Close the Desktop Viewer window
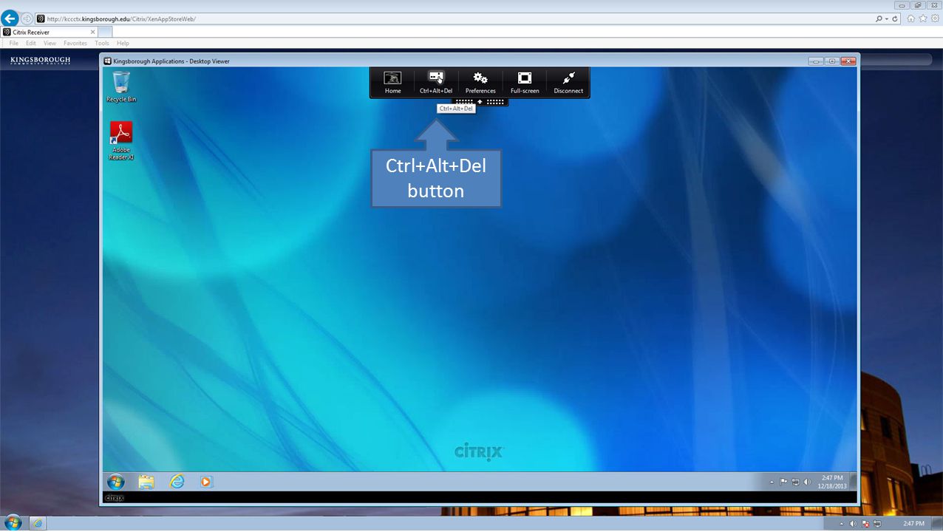Screen dimensions: 943x532 (848, 61)
